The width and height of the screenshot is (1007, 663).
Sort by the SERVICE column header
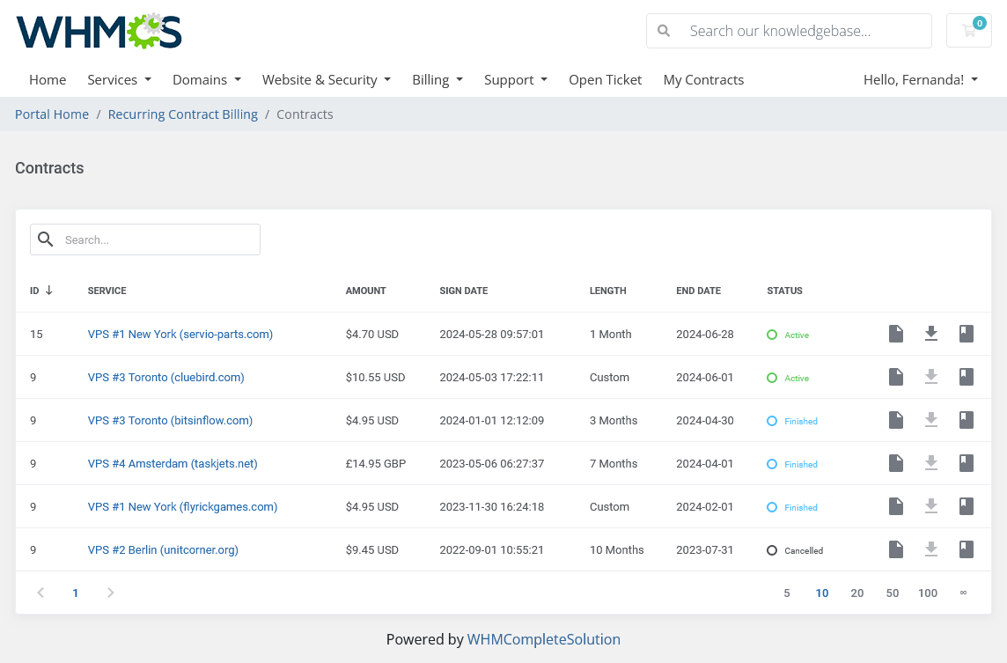point(107,291)
